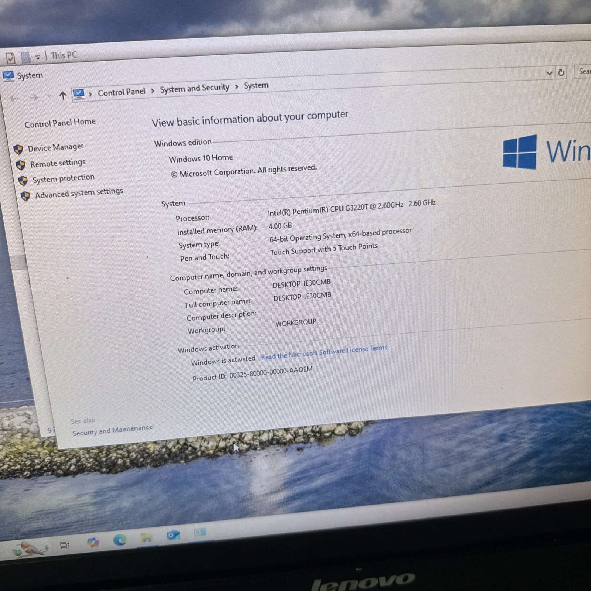Click the processor value Intel Pentium G3220T
Viewport: 591px width, 591px height.
[352, 208]
